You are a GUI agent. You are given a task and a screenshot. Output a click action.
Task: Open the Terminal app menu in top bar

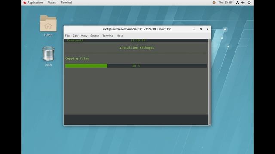[66, 3]
